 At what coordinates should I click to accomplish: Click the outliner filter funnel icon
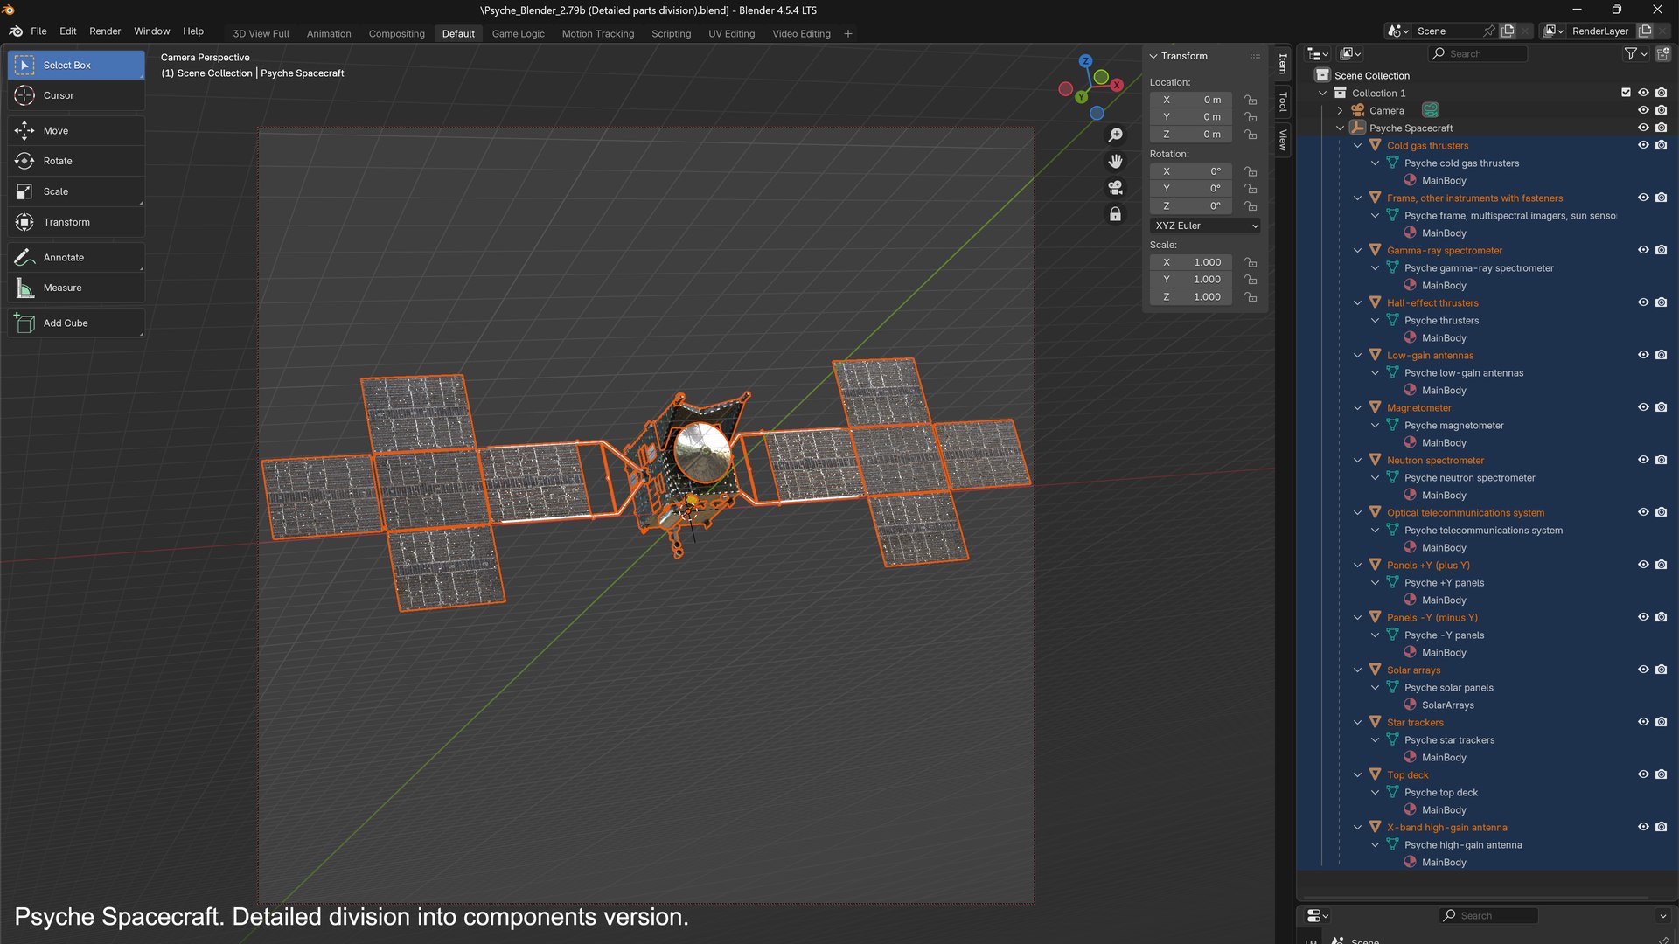[1630, 54]
